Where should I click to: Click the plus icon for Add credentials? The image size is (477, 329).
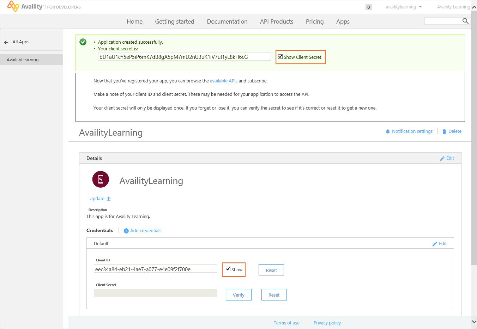126,231
